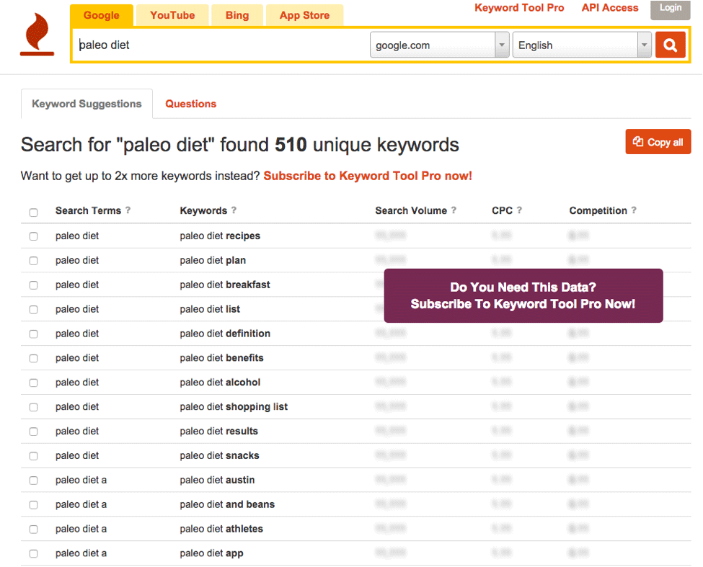This screenshot has height=567, width=703.
Task: Click the Search Volume column header
Action: point(411,210)
